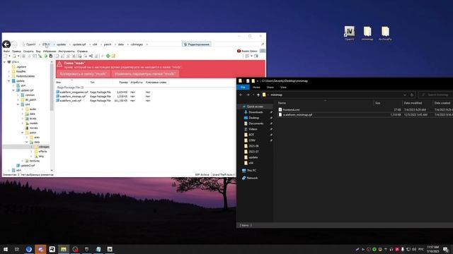
Task: Sort File Explorer by Date modified column
Action: 413,103
